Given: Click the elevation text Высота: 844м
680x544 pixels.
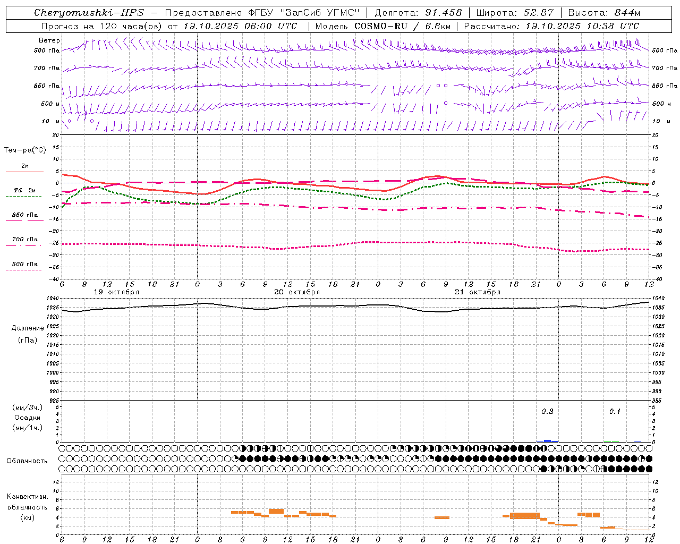Looking at the screenshot, I should pos(604,13).
